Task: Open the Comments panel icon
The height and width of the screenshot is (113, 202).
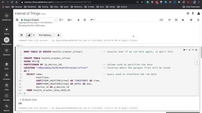Action: [x=183, y=20]
